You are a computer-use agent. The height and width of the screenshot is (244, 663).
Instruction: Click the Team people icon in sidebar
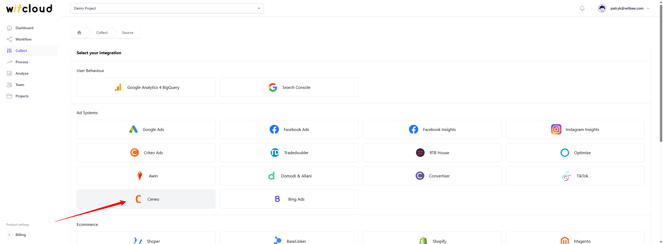click(9, 85)
